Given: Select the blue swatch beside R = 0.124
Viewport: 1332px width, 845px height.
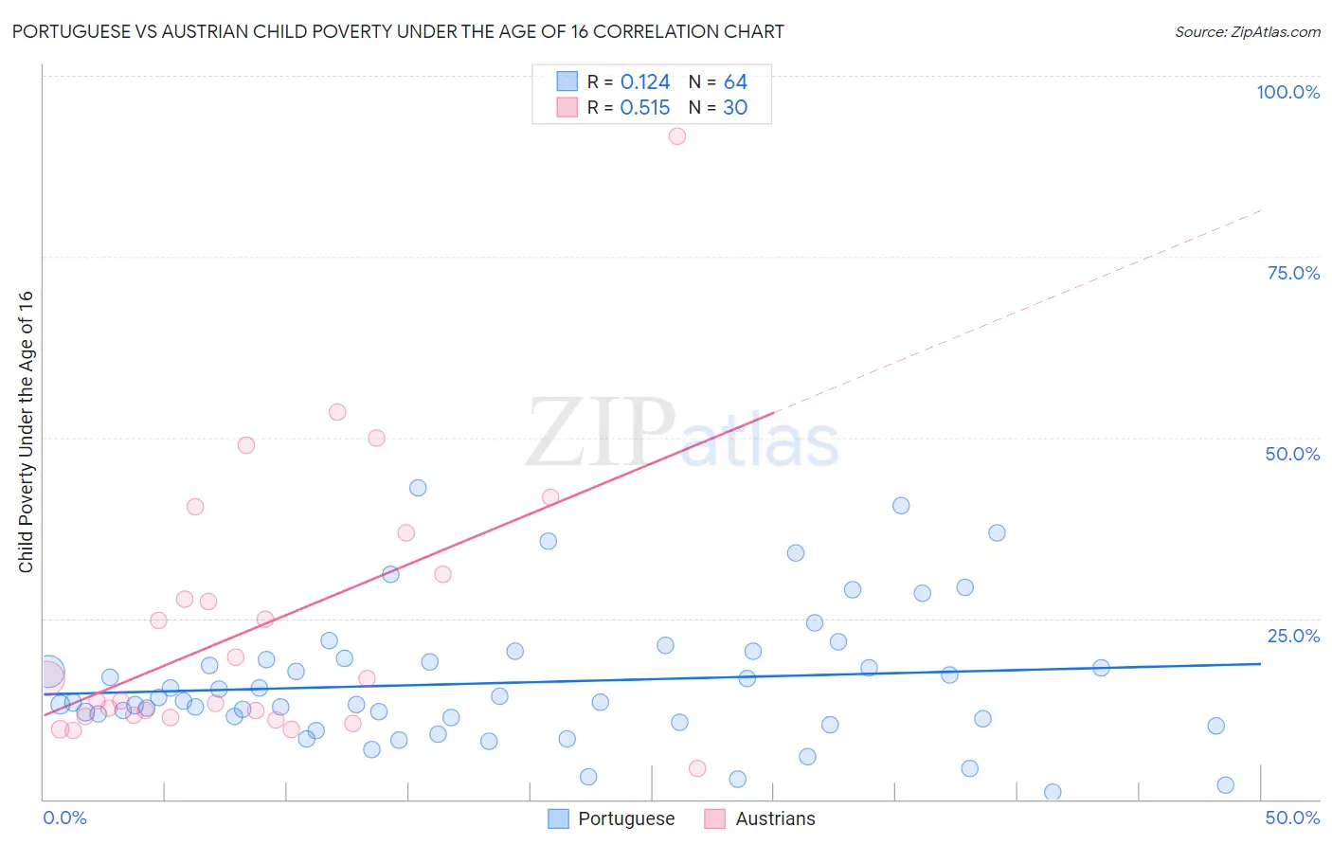Looking at the screenshot, I should 567,81.
